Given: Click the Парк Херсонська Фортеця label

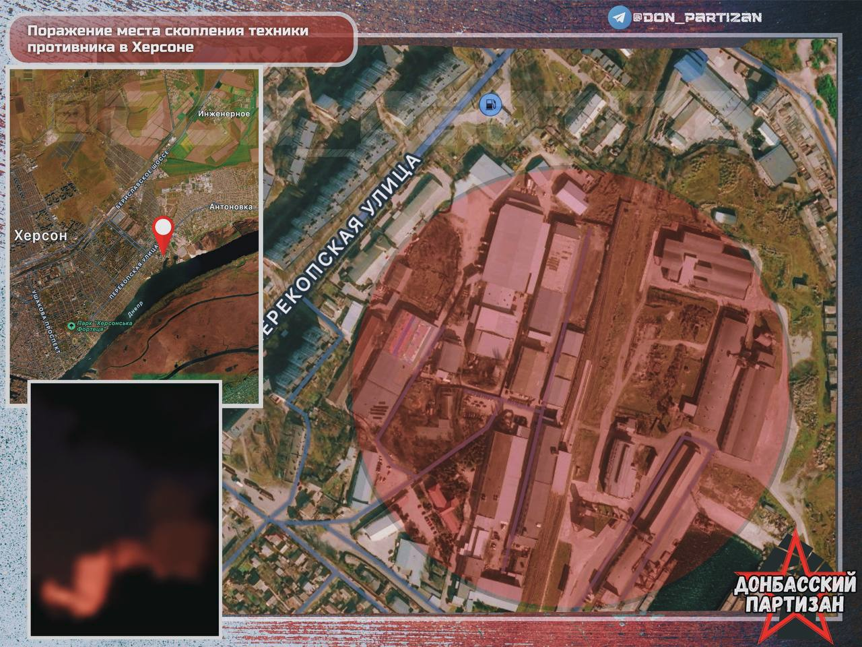Looking at the screenshot, I should (104, 327).
